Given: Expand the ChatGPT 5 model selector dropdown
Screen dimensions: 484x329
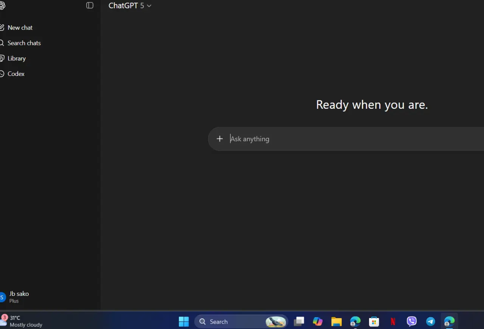Looking at the screenshot, I should [130, 6].
